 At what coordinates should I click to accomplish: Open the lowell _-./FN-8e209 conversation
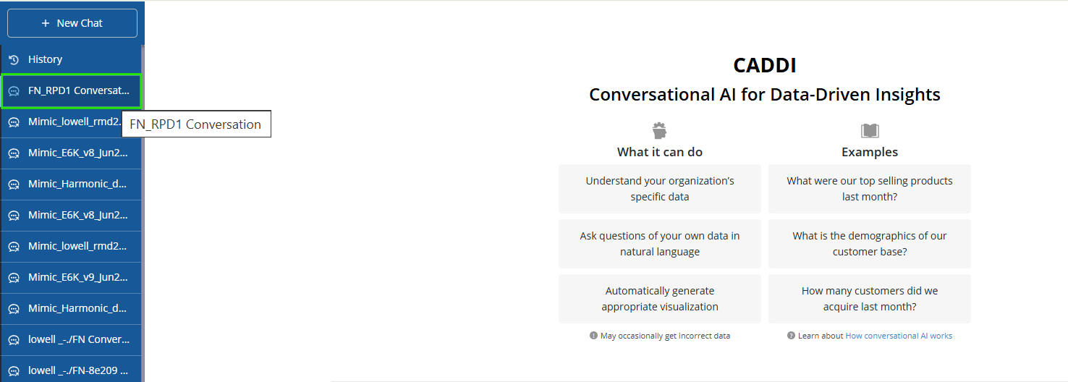(x=71, y=370)
